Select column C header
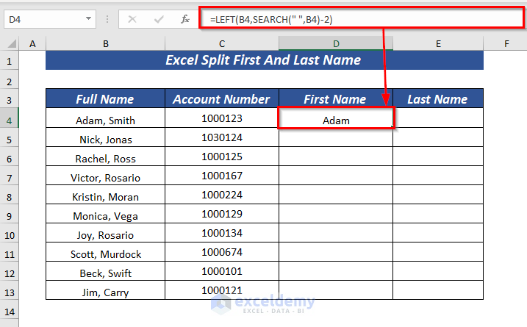This screenshot has height=327, width=527. tap(222, 44)
